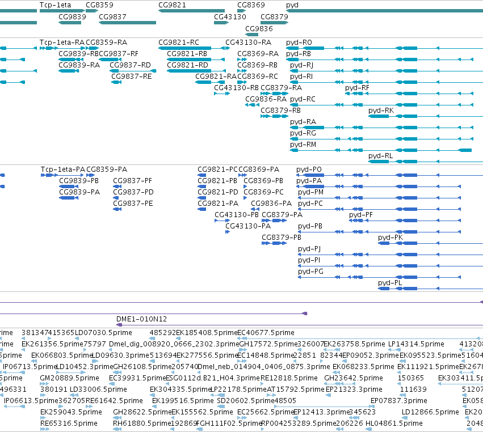The width and height of the screenshot is (483, 432).
Task: Select transcript CG43130-RB
Action: tap(236, 87)
